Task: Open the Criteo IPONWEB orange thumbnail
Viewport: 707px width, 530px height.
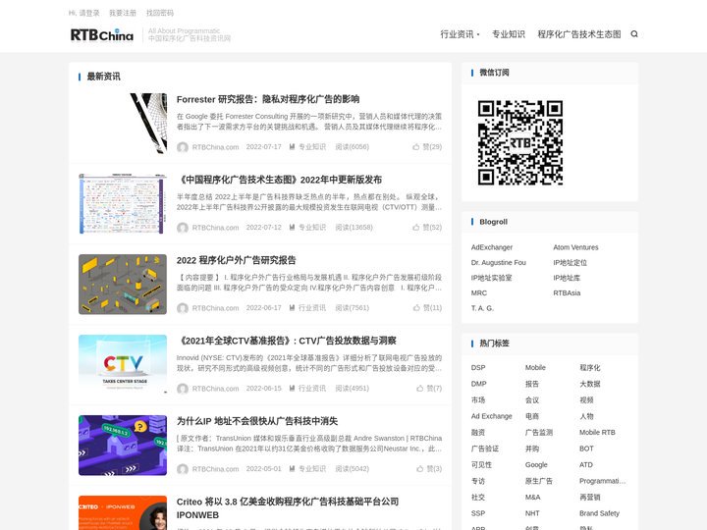Action: [123, 513]
